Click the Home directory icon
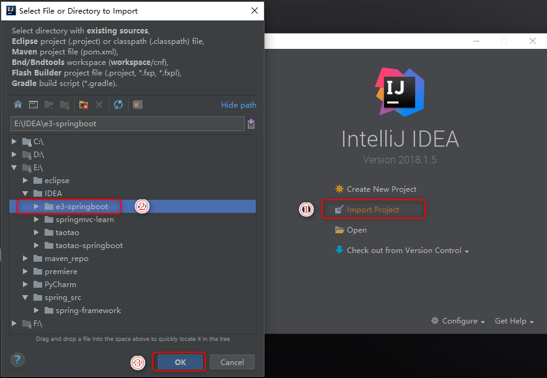The image size is (547, 378). [18, 105]
